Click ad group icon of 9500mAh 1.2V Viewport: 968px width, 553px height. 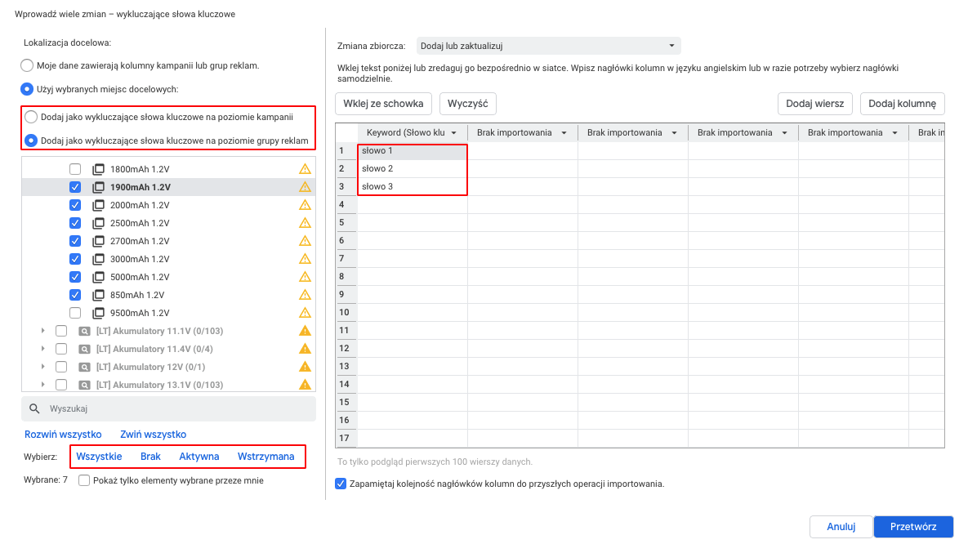[98, 313]
